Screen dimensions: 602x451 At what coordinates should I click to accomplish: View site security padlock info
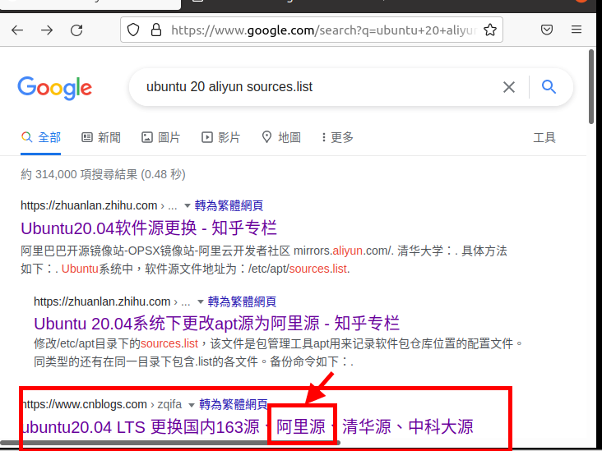[156, 30]
